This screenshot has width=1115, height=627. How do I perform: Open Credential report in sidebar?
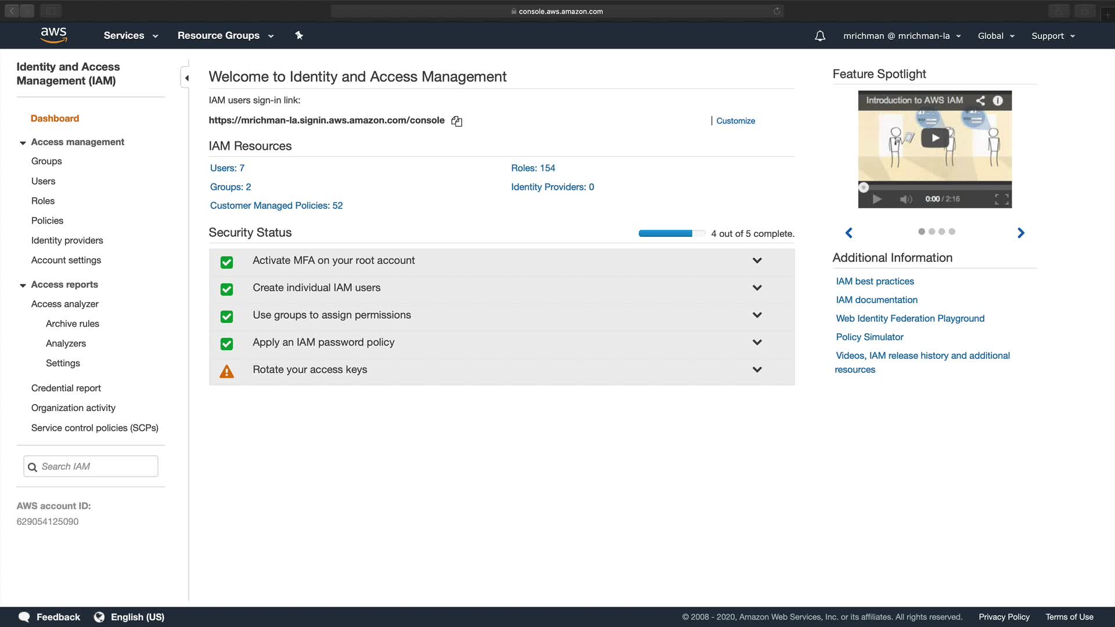click(x=66, y=388)
